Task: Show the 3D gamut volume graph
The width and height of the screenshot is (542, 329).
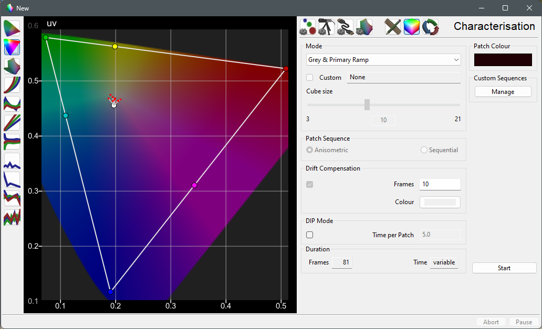Action: [12, 66]
